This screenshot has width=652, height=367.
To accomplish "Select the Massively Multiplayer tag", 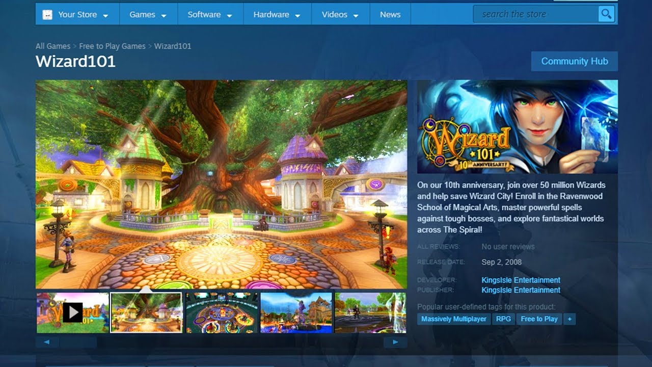I will click(454, 319).
